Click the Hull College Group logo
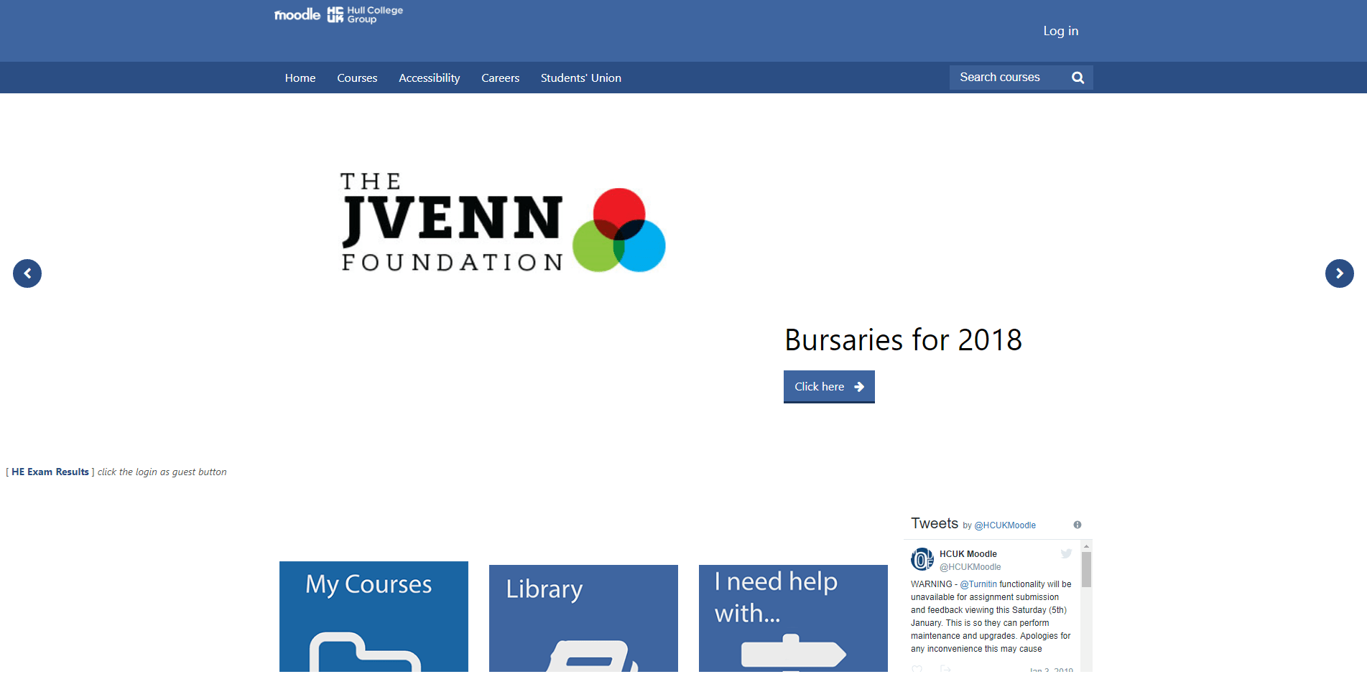The height and width of the screenshot is (674, 1367). coord(365,14)
